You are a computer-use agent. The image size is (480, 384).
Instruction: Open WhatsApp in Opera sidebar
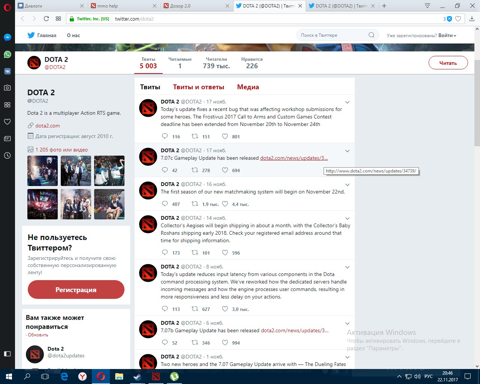pos(7,54)
